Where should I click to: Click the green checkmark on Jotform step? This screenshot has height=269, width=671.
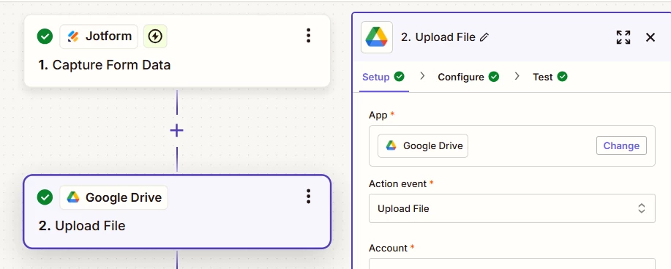pos(45,37)
